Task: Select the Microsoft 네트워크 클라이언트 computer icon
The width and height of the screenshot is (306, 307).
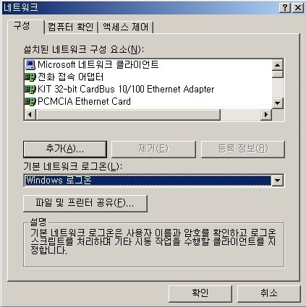Action: 30,64
